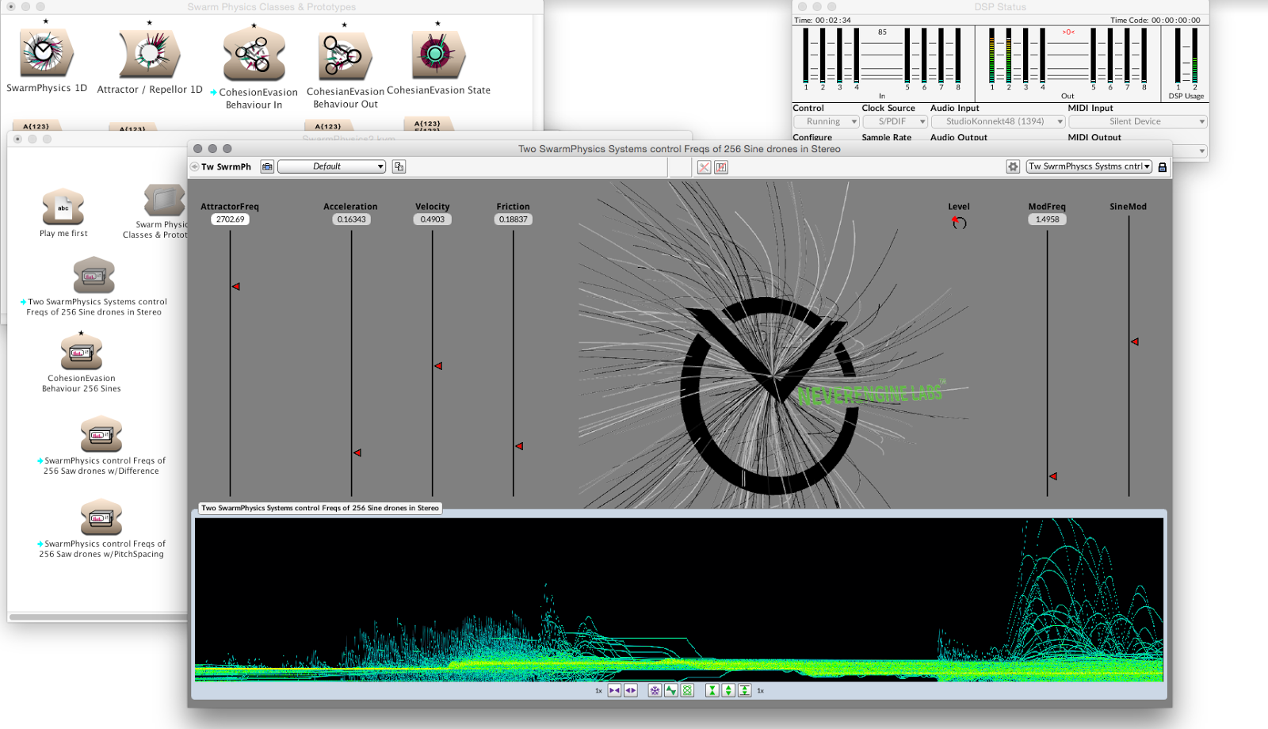
Task: Select CohesionEvasion Behaviour 256 Sines sound
Action: 82,353
